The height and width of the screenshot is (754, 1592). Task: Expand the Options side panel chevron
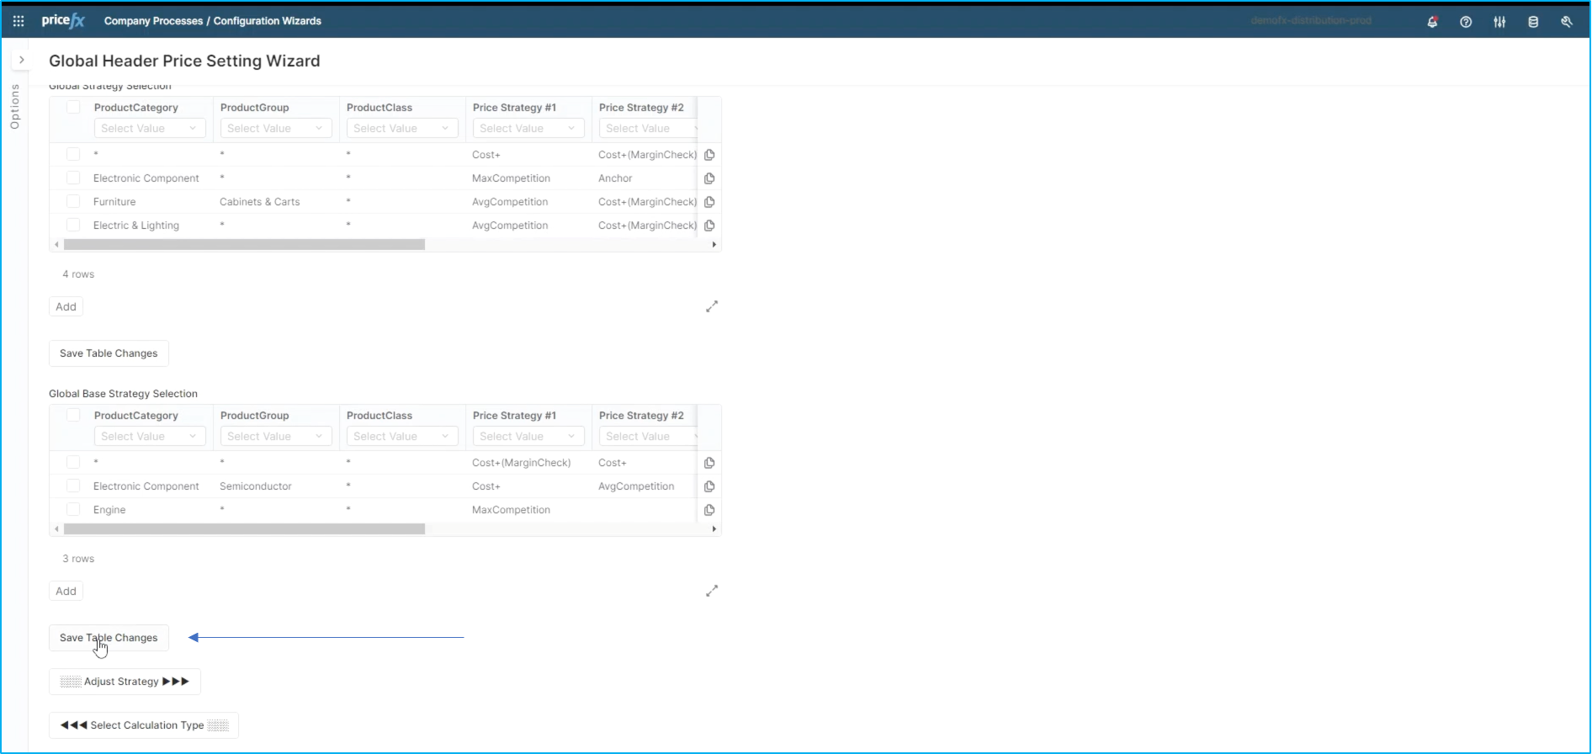coord(22,60)
